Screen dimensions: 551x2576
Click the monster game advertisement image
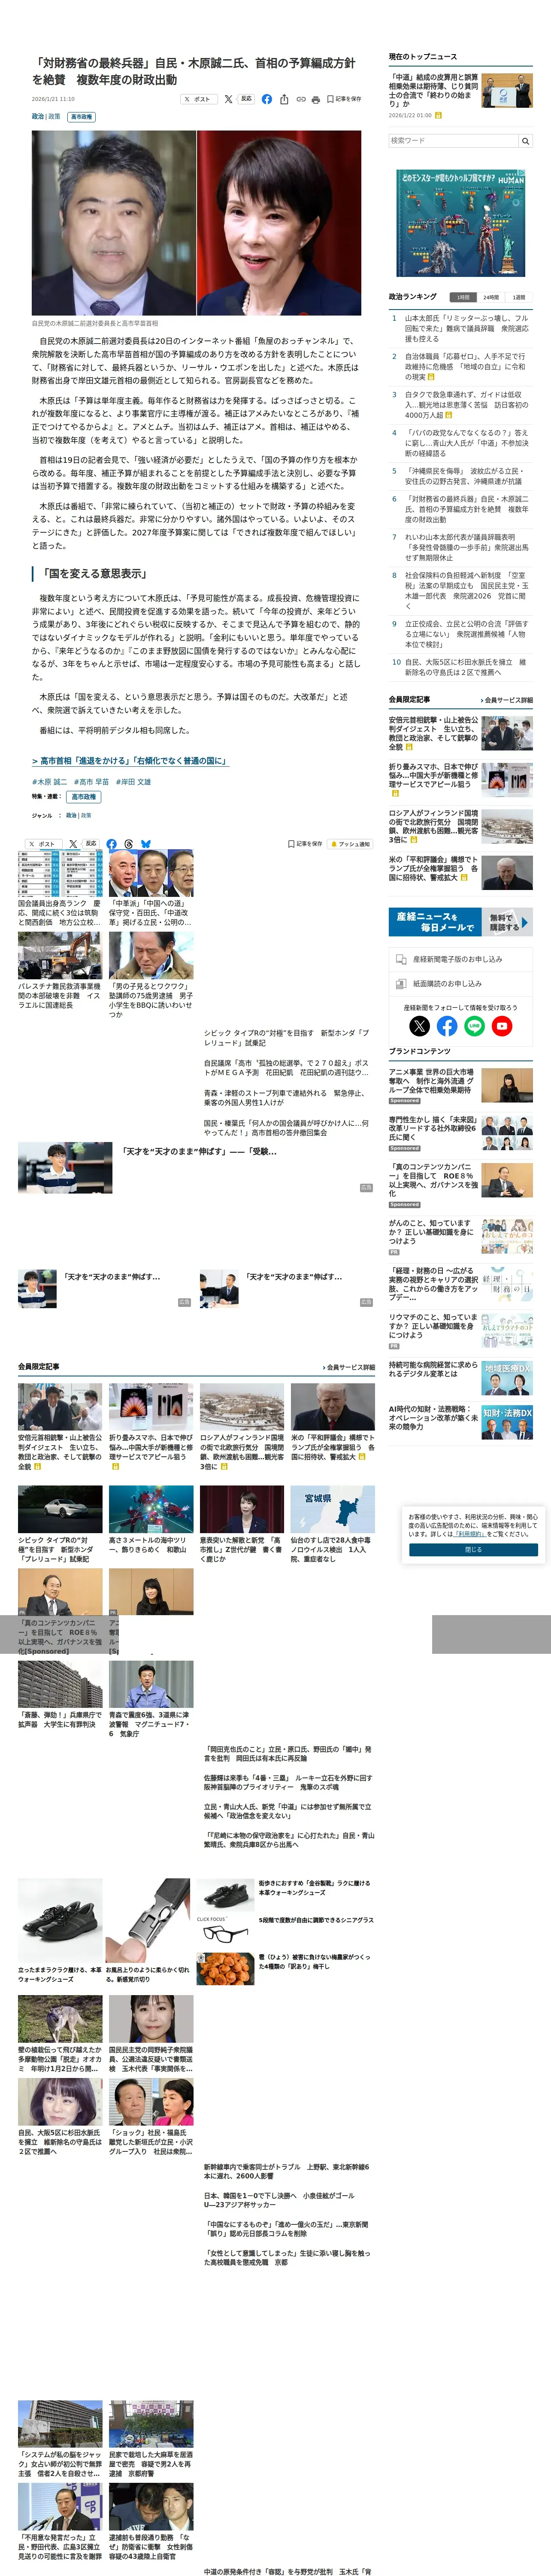[x=460, y=222]
